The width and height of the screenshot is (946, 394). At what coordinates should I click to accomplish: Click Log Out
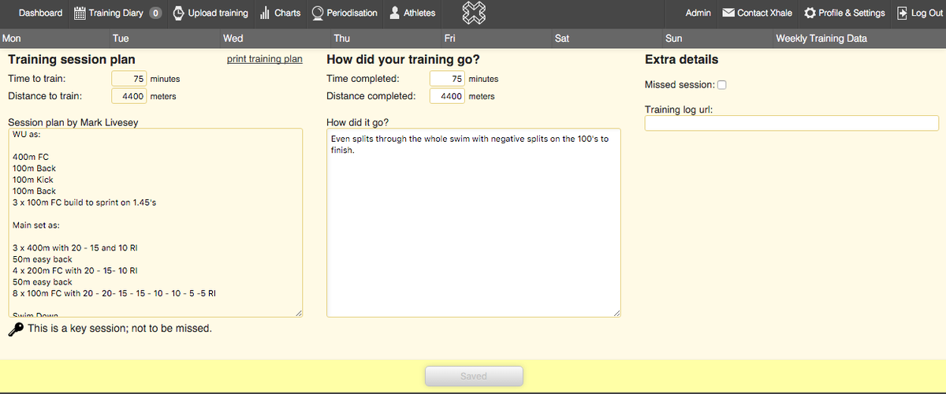coord(927,13)
